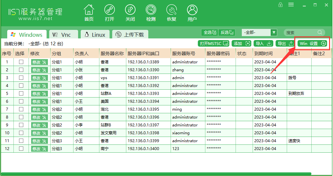Open the 上传下载 tab
Screen dimensions: 333x176
130,34
